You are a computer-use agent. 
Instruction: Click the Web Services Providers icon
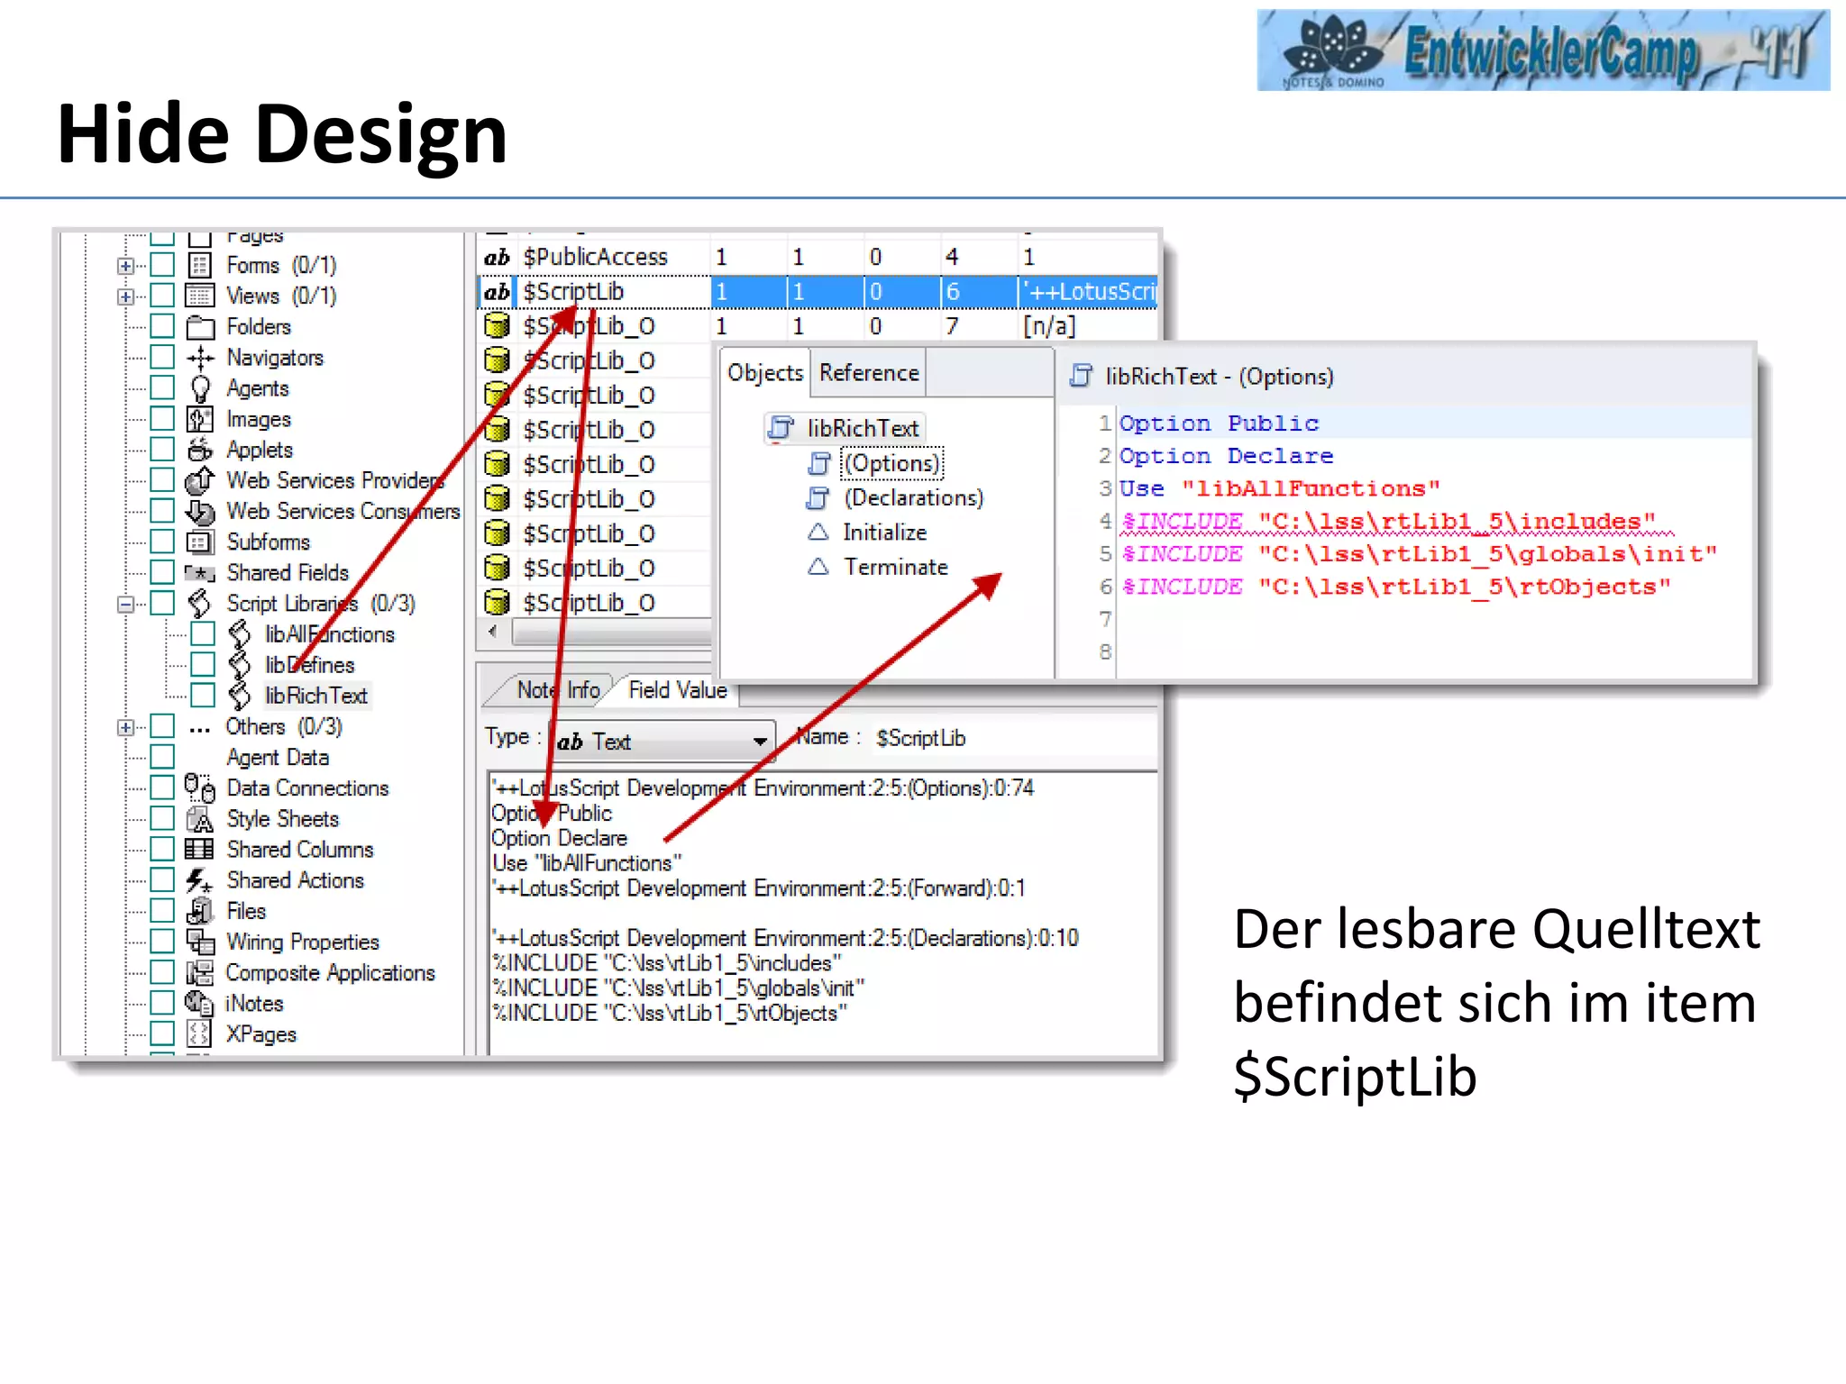(x=200, y=480)
